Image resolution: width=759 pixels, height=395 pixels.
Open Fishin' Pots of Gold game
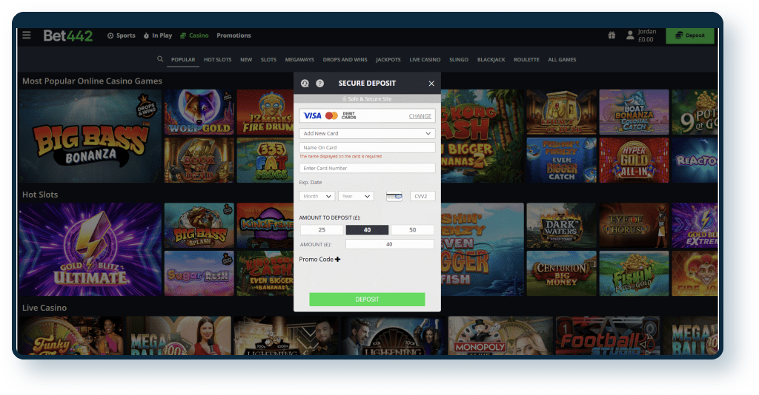coord(634,273)
